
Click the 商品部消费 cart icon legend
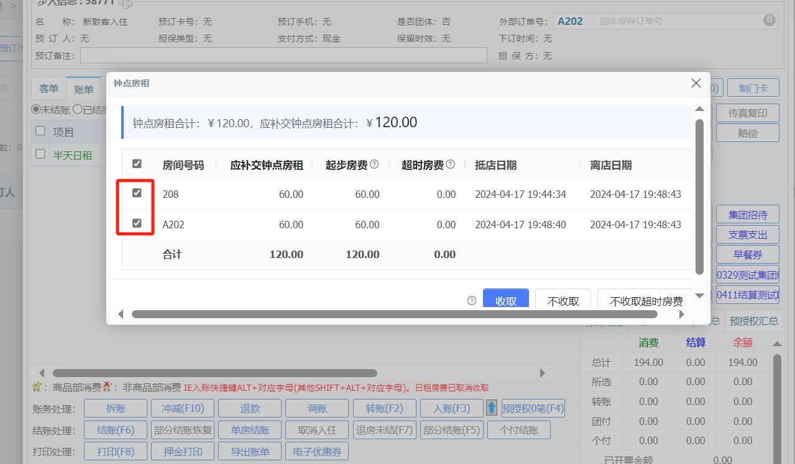coord(37,386)
